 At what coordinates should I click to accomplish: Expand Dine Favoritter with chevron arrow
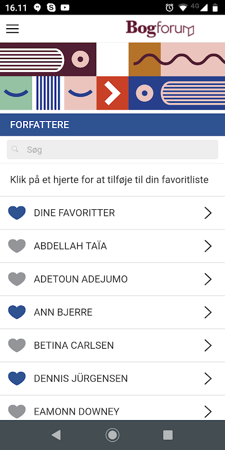click(x=208, y=213)
